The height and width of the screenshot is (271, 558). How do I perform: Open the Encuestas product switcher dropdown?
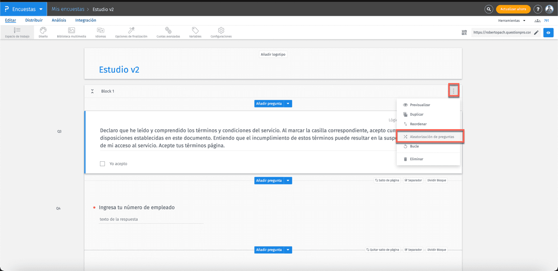(x=23, y=8)
